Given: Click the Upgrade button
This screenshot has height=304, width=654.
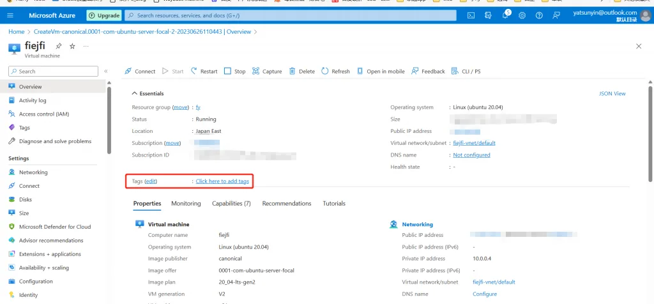Looking at the screenshot, I should pos(104,15).
